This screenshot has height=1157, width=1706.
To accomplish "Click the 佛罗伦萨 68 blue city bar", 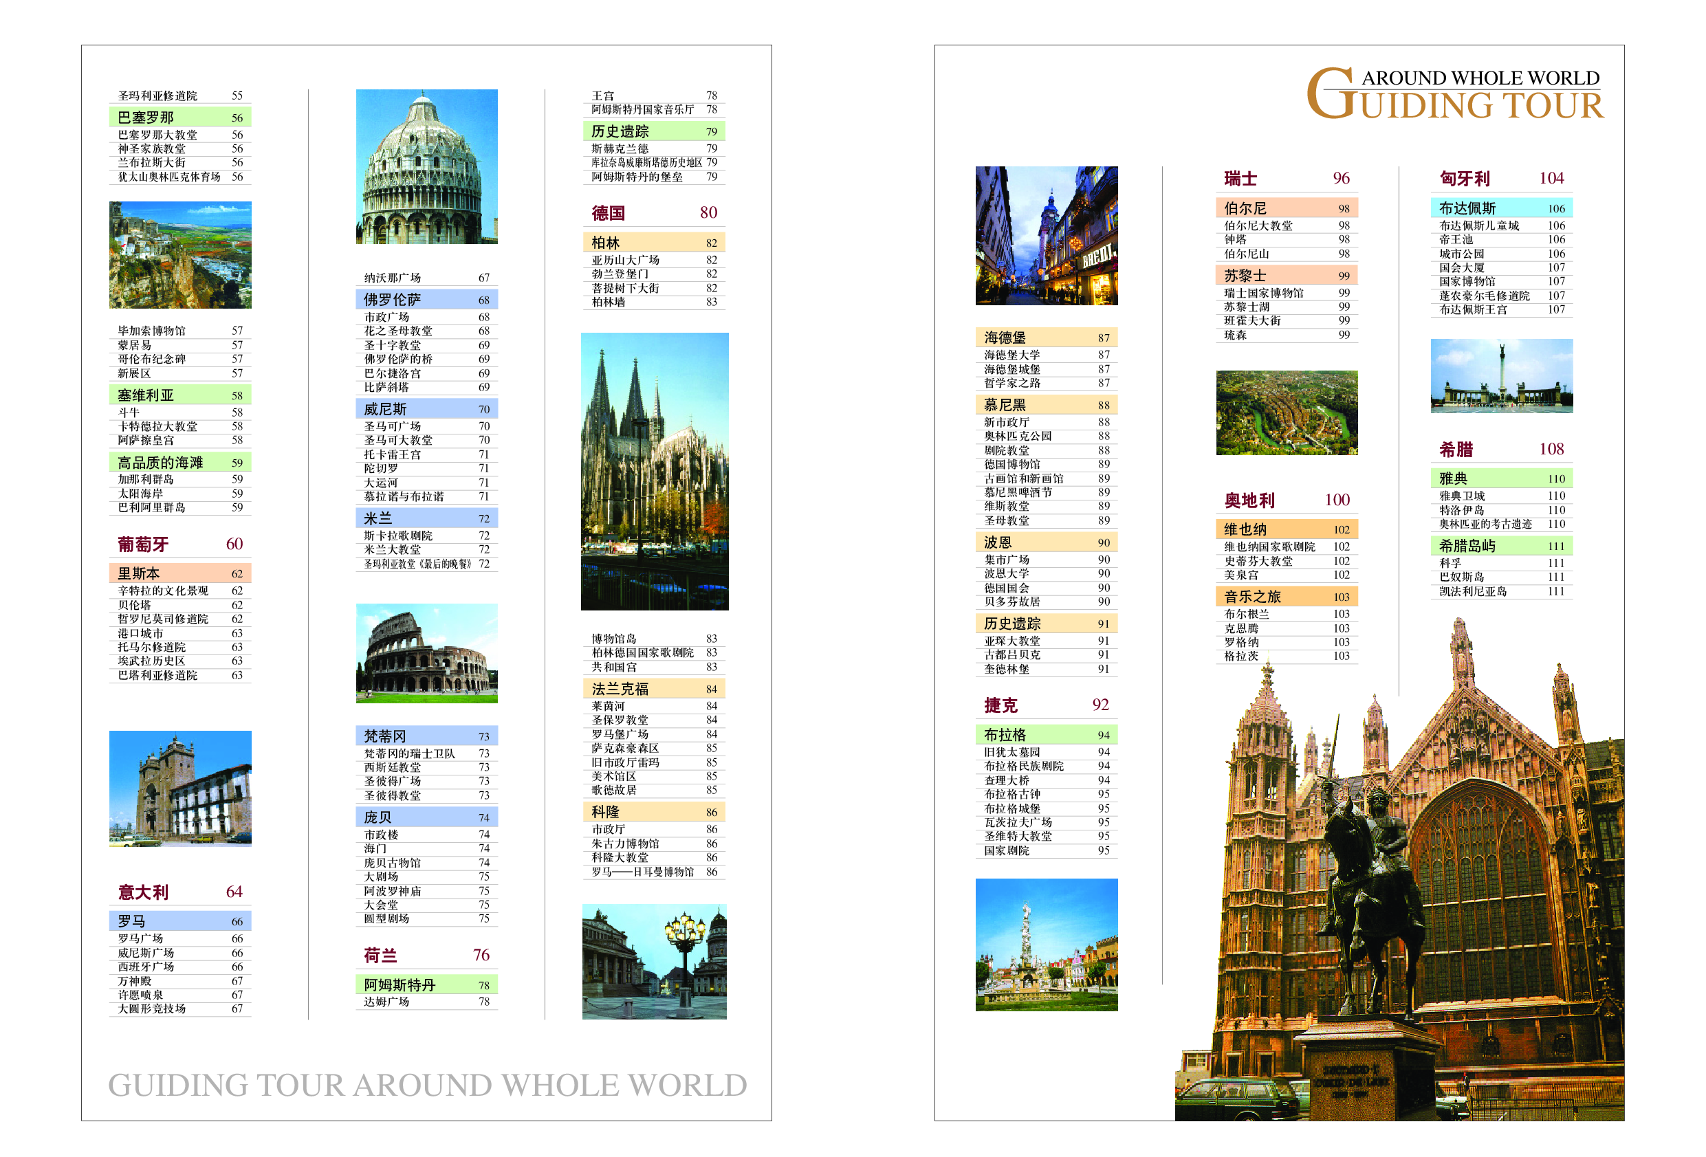I will click(426, 300).
